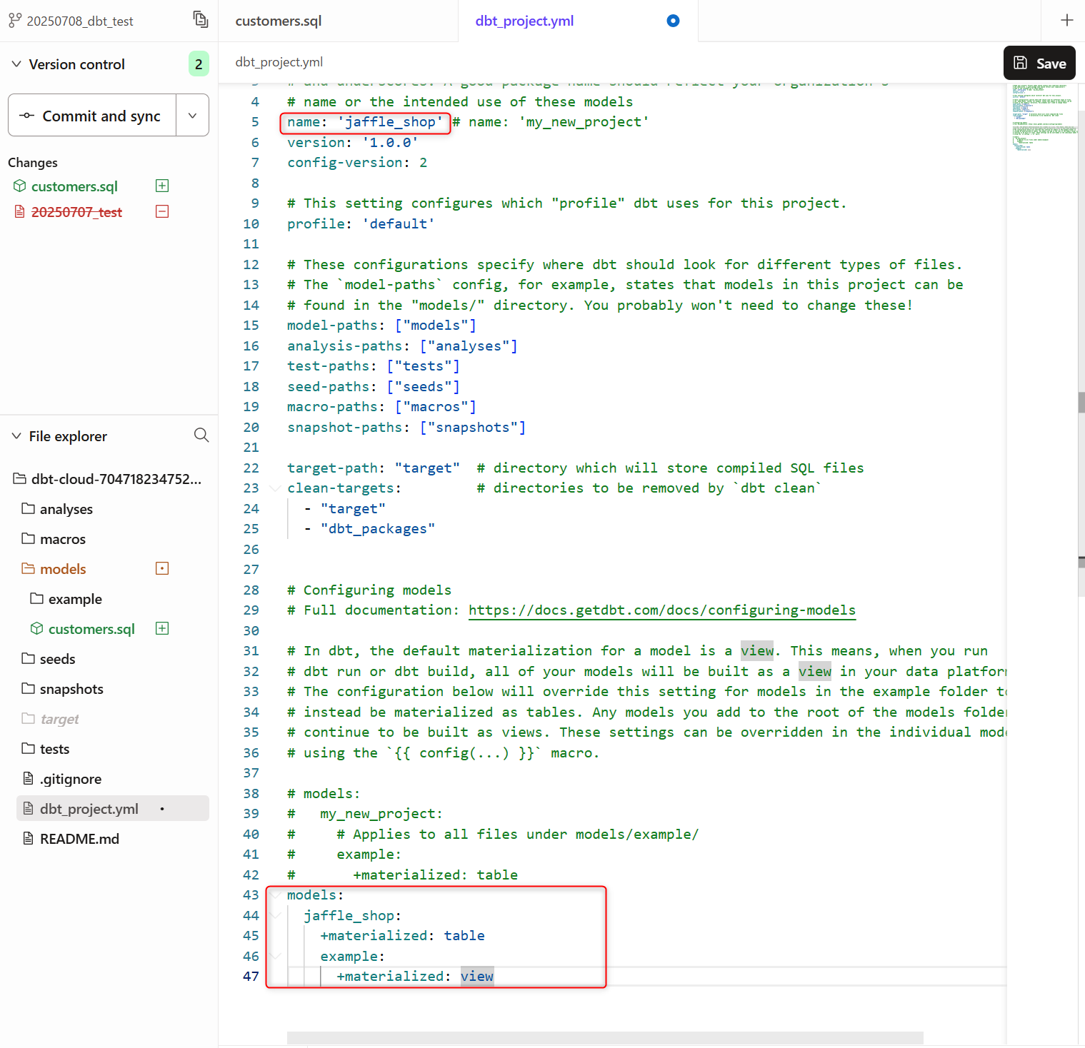The width and height of the screenshot is (1085, 1048).
Task: Click Commit and sync button
Action: pos(92,115)
